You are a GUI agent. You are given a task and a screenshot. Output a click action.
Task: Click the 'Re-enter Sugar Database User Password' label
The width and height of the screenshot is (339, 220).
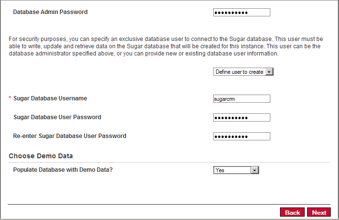[70, 136]
